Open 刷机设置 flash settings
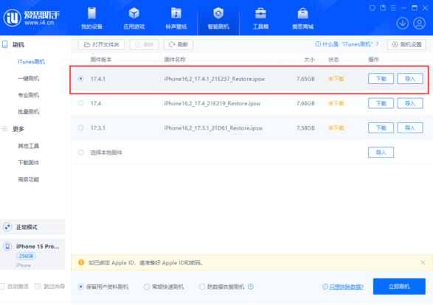The width and height of the screenshot is (433, 305). 406,44
